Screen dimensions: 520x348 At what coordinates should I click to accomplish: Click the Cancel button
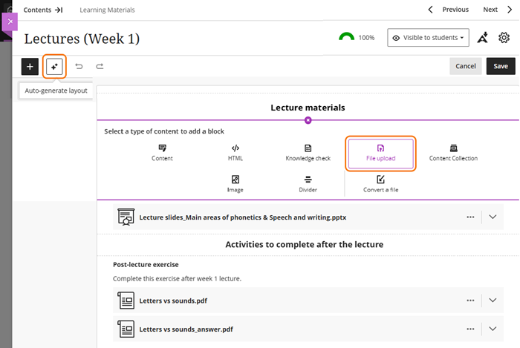(x=466, y=66)
